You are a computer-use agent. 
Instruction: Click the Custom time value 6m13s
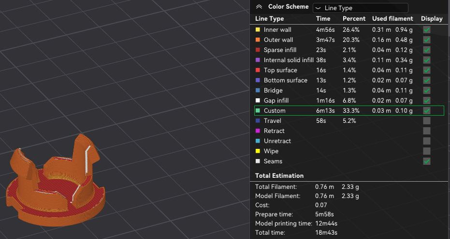click(325, 111)
